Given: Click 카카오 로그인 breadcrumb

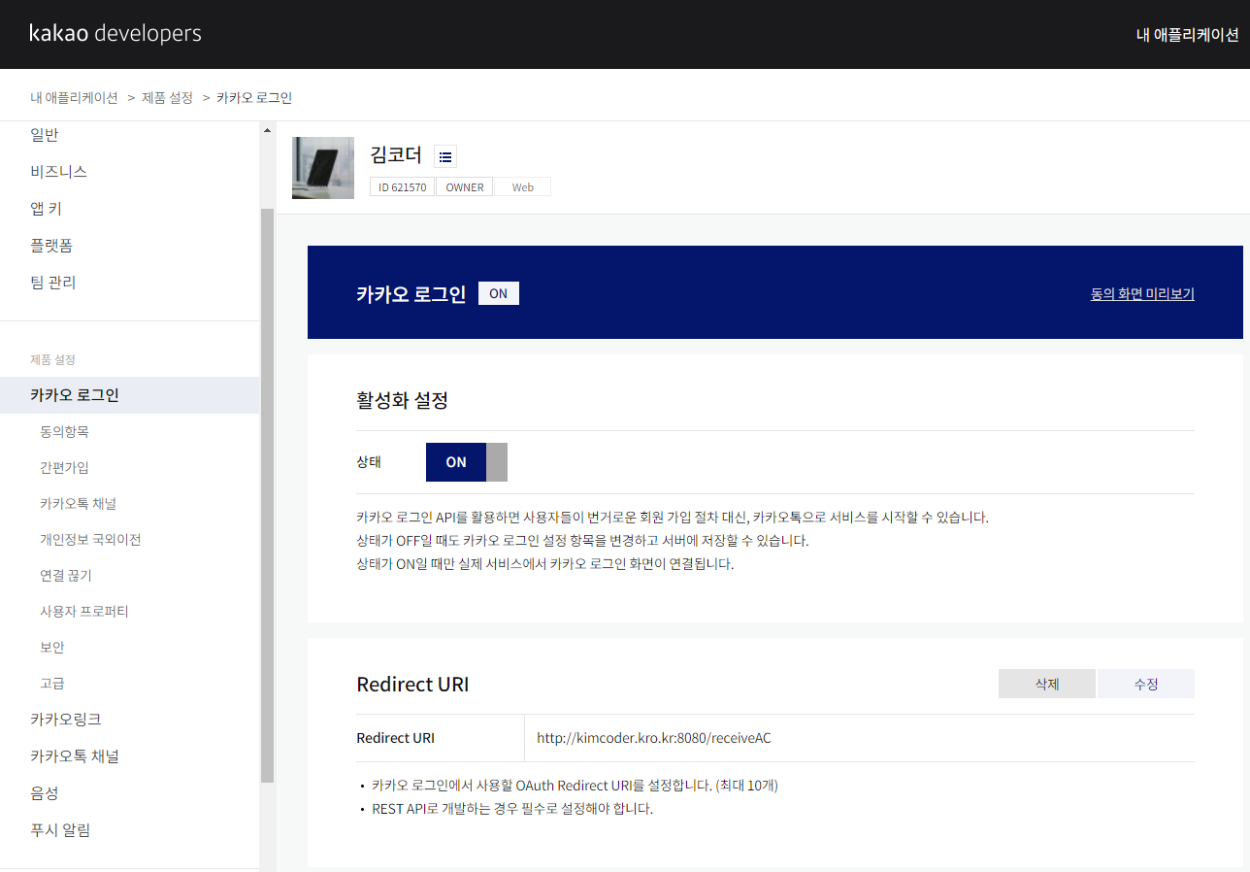Looking at the screenshot, I should click(x=254, y=97).
